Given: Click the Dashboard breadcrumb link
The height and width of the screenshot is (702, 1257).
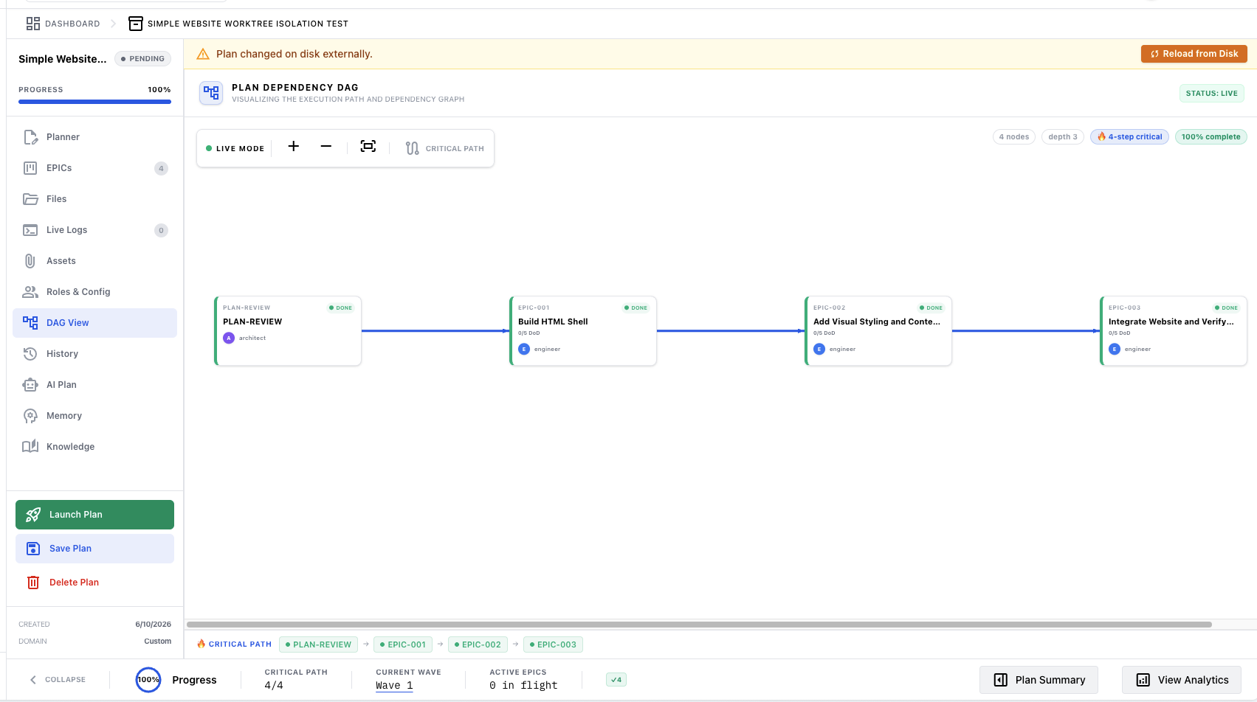Looking at the screenshot, I should 72,24.
